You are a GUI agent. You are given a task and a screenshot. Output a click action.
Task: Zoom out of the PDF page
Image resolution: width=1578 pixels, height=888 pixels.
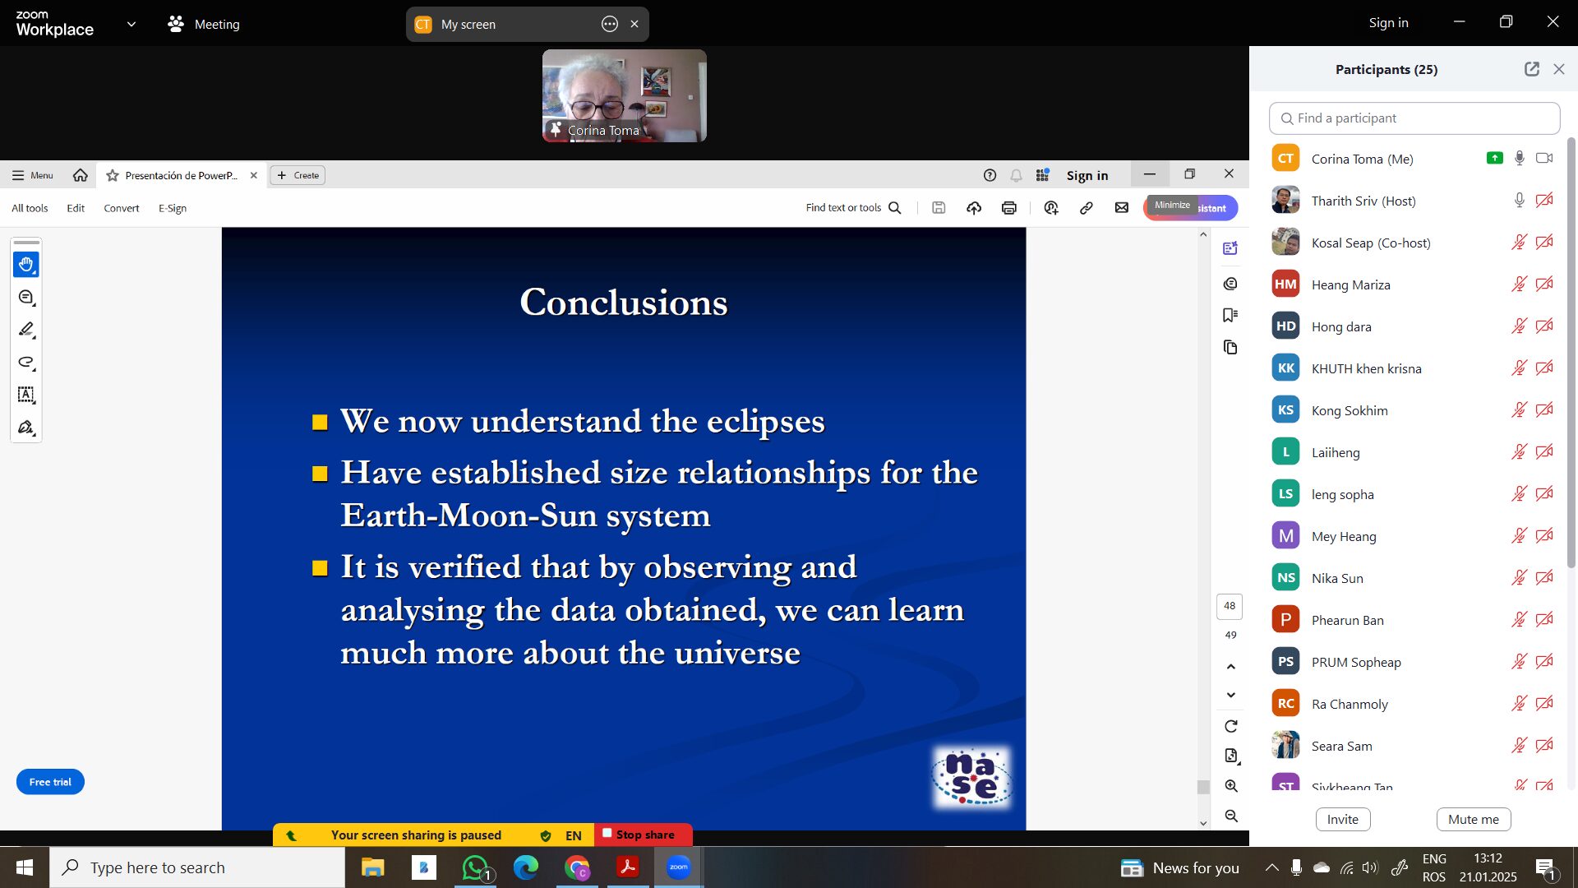1231,816
